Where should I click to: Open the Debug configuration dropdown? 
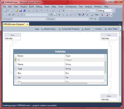point(105,10)
